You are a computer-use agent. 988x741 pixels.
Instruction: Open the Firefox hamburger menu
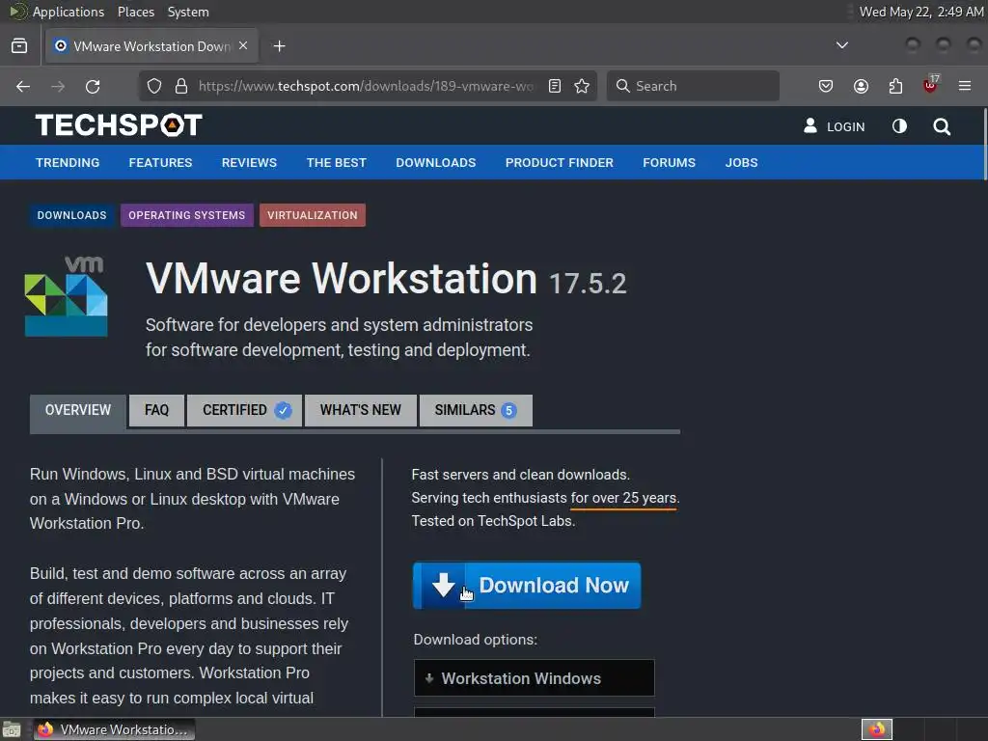click(965, 86)
